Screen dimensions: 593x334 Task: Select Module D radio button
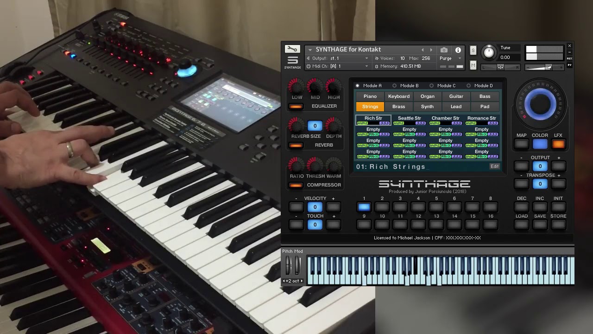pos(468,86)
